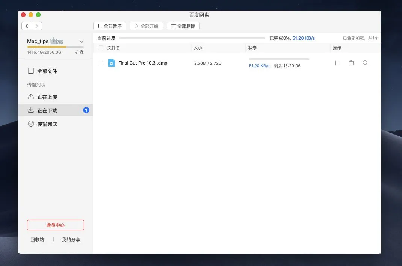Click the Final Cut Pro file progress bar
The width and height of the screenshot is (402, 266).
pyautogui.click(x=279, y=59)
